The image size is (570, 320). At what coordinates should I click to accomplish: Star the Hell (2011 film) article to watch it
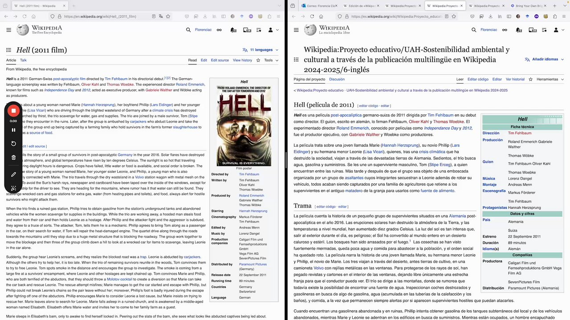[258, 60]
